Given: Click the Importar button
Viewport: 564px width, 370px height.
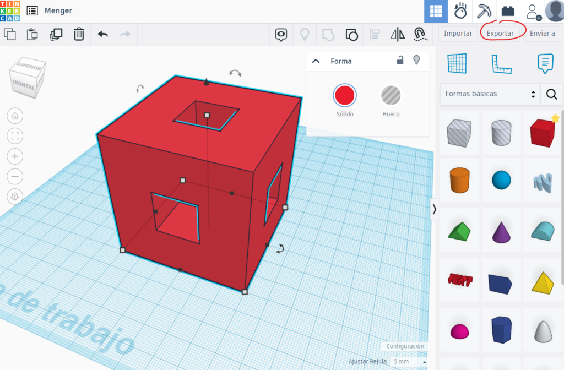Looking at the screenshot, I should point(458,34).
